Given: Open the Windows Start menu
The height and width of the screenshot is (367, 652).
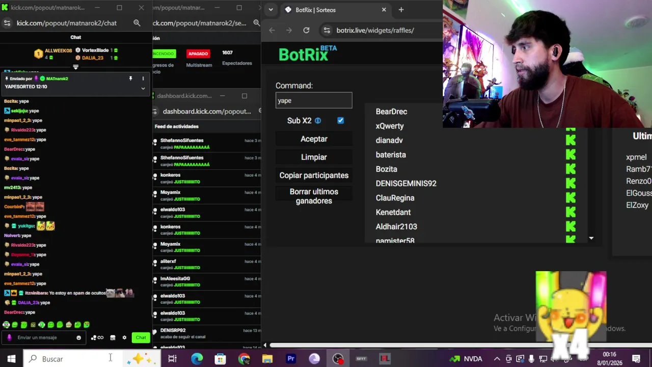Looking at the screenshot, I should coord(11,359).
